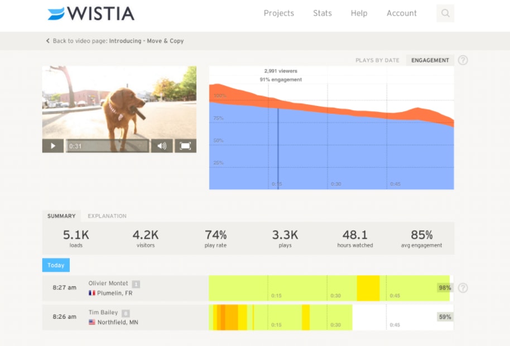This screenshot has height=346, width=510.
Task: Open the Stats menu item
Action: pos(322,13)
